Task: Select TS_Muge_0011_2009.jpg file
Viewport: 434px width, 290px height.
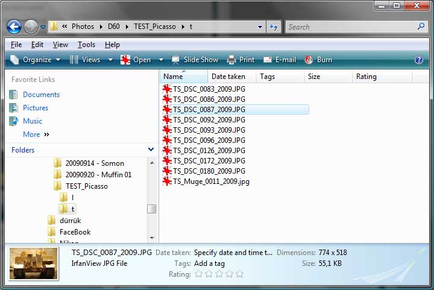Action: coord(211,181)
